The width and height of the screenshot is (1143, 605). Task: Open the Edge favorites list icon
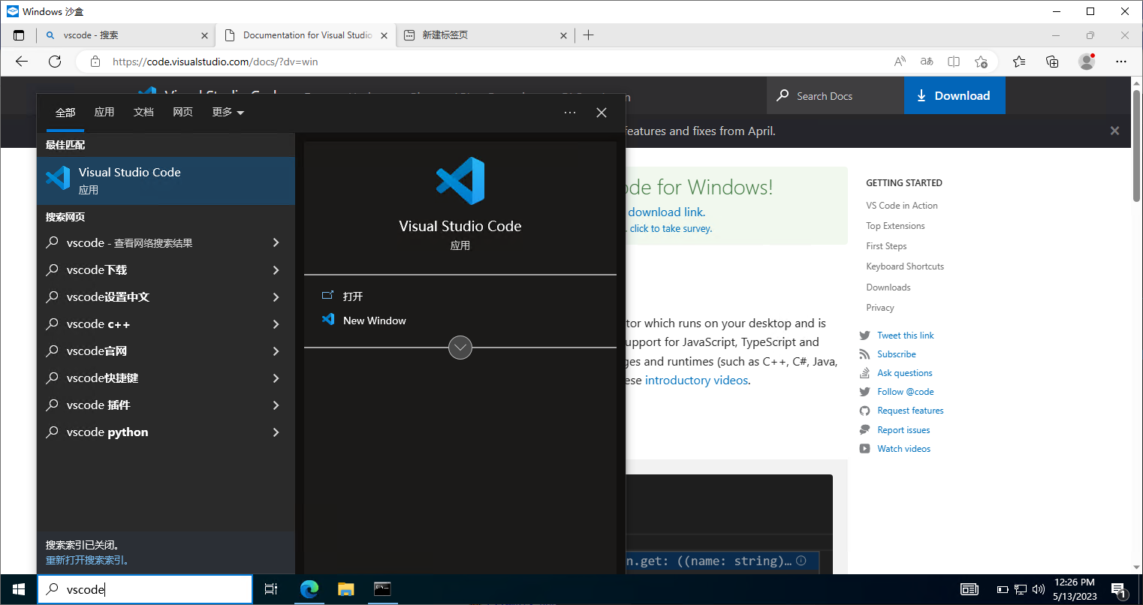click(x=1019, y=62)
